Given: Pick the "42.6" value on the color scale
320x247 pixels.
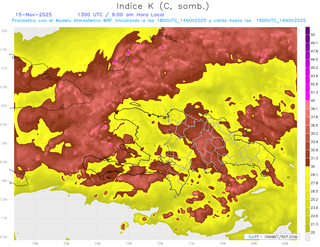Looking at the screenshot, I should point(314,84).
